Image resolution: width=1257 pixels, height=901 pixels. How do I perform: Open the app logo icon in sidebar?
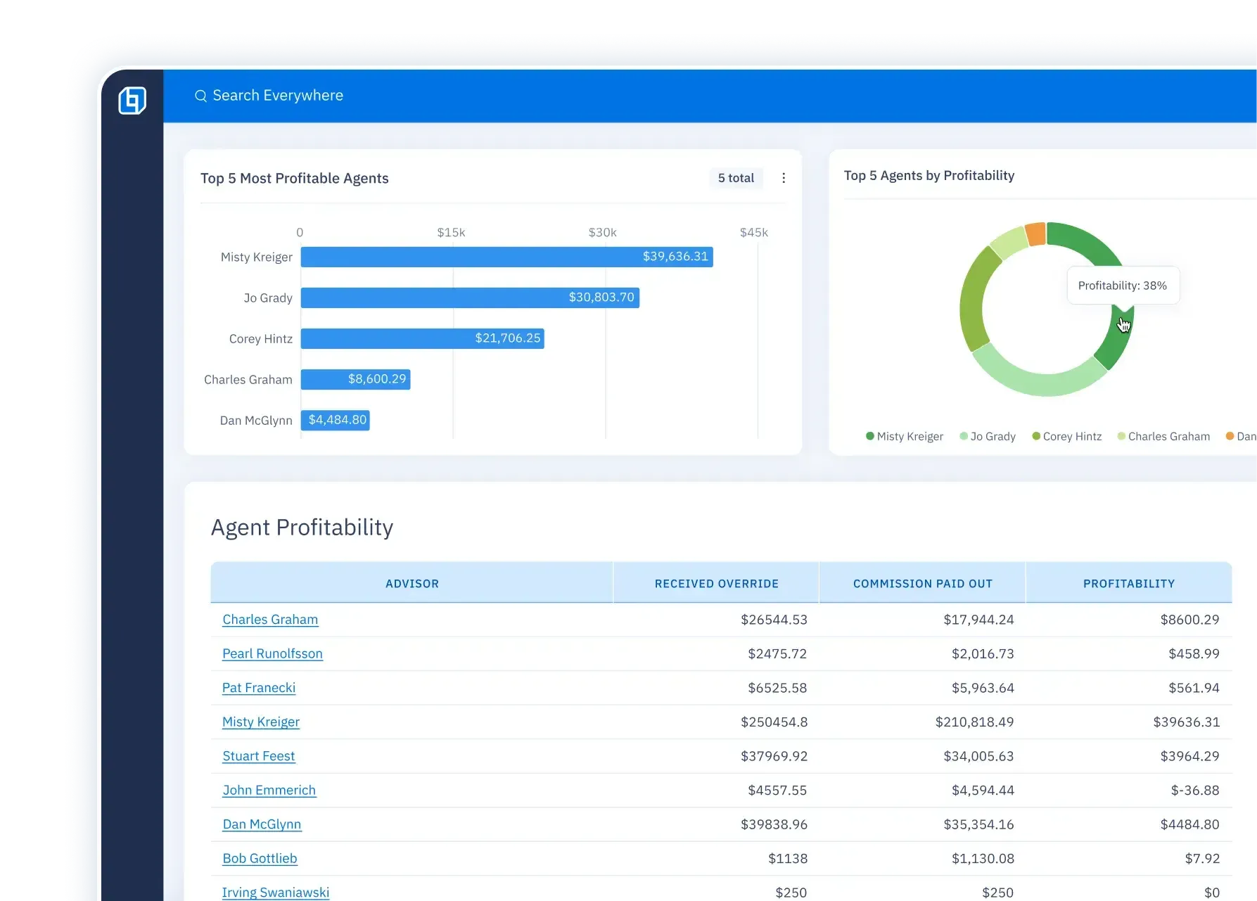[x=134, y=100]
